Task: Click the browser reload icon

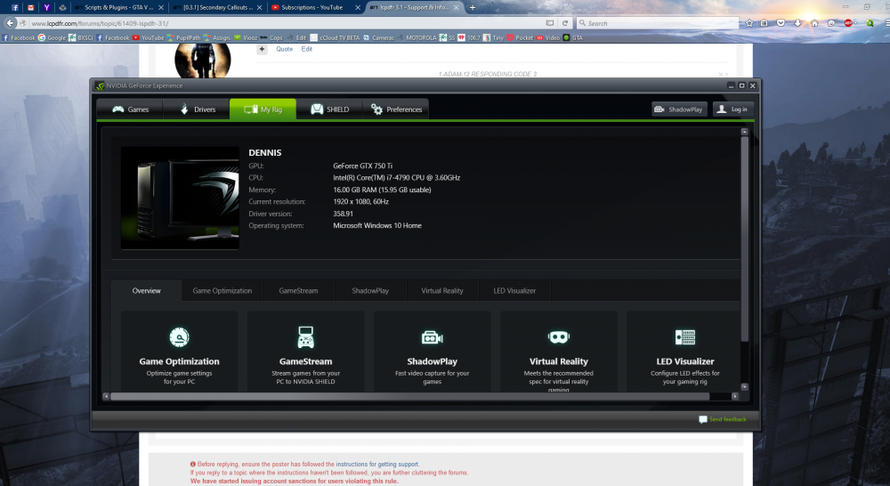Action: 565,23
